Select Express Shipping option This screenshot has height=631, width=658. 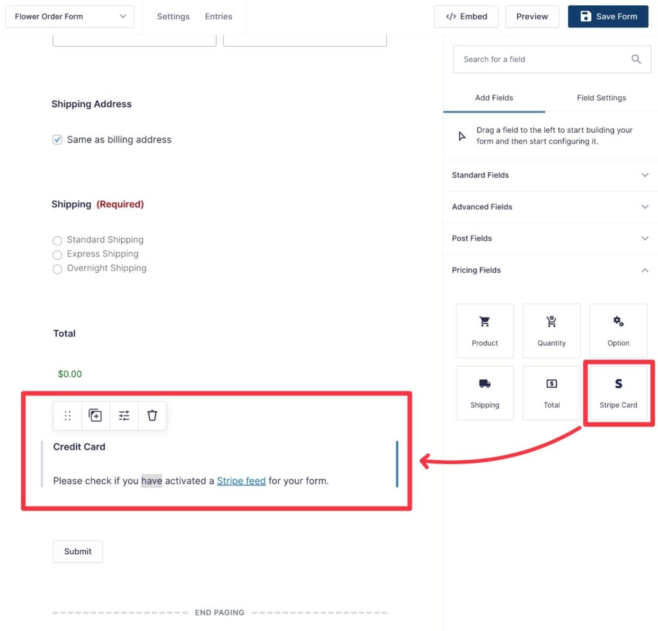click(x=57, y=254)
